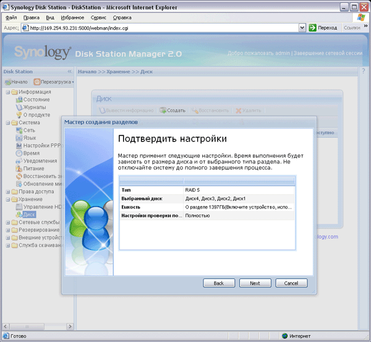This screenshot has width=371, height=342.
Task: Open the Восстановить restore item
Action: click(x=40, y=176)
